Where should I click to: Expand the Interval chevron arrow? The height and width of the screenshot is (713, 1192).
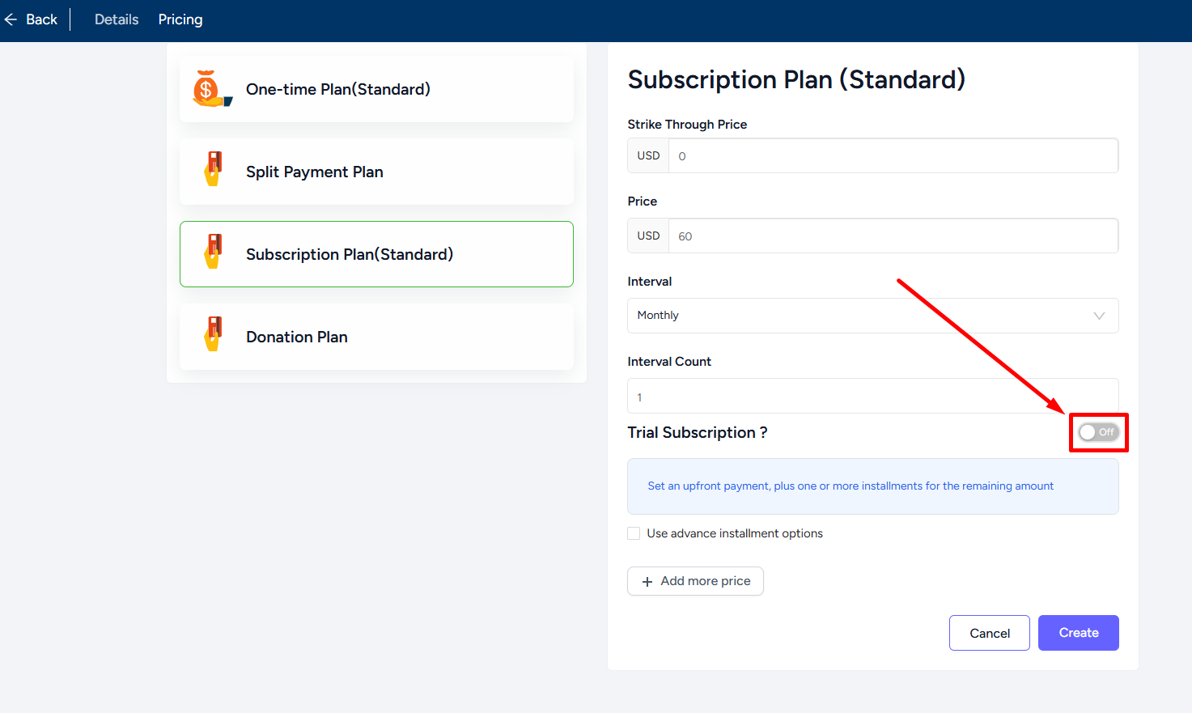coord(1099,316)
